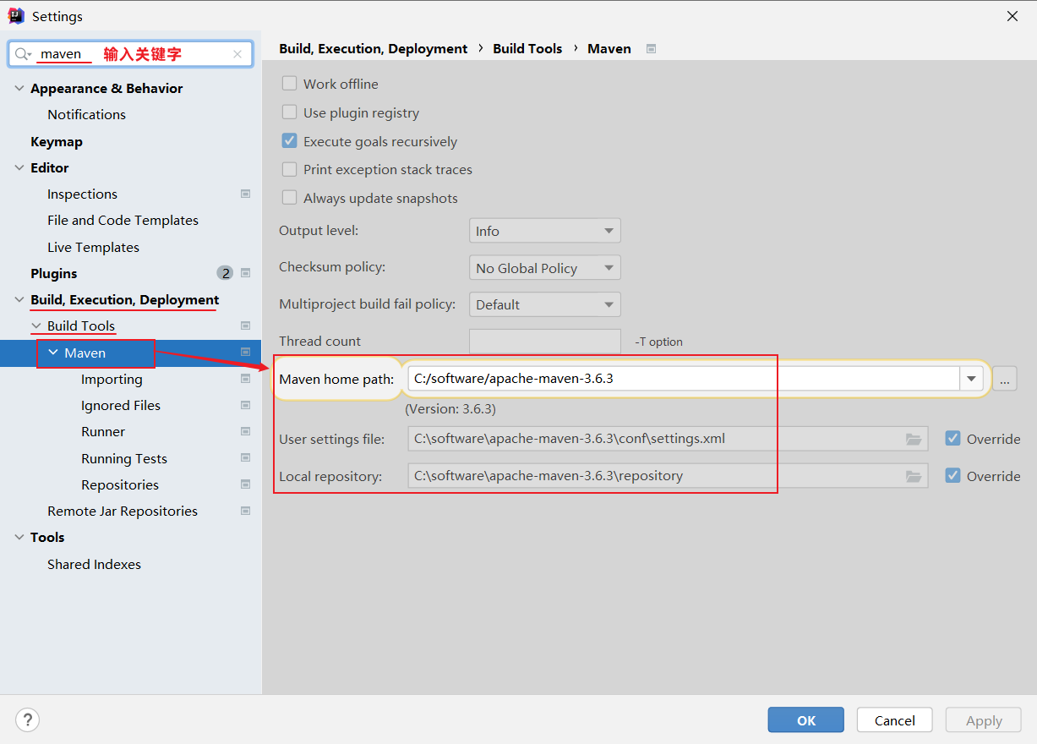Toggle Override for User settings file
1037x744 pixels.
pos(952,439)
